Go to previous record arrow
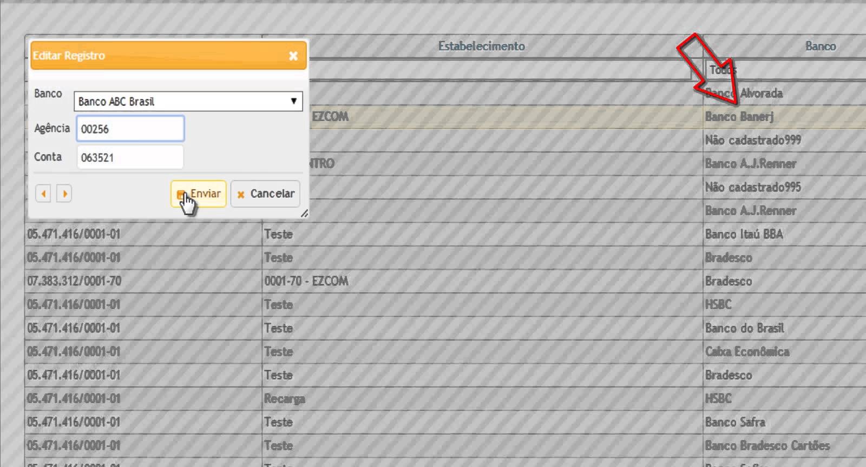 point(43,194)
